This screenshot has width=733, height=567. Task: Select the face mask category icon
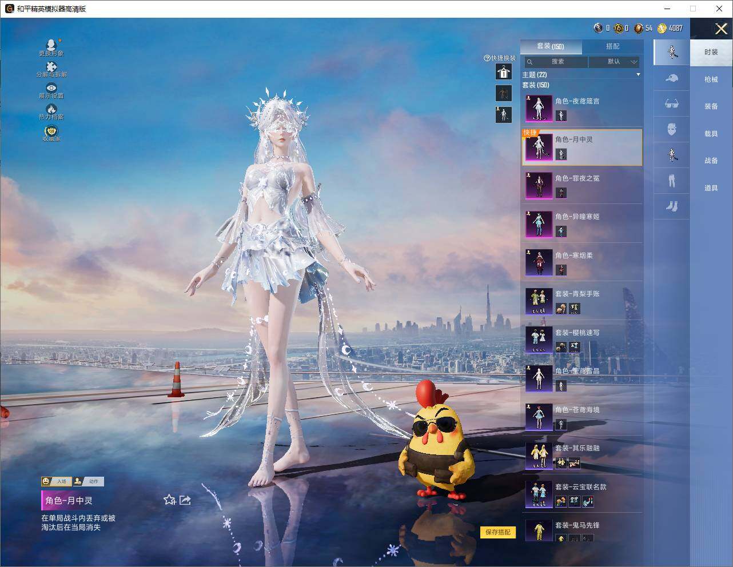click(672, 129)
